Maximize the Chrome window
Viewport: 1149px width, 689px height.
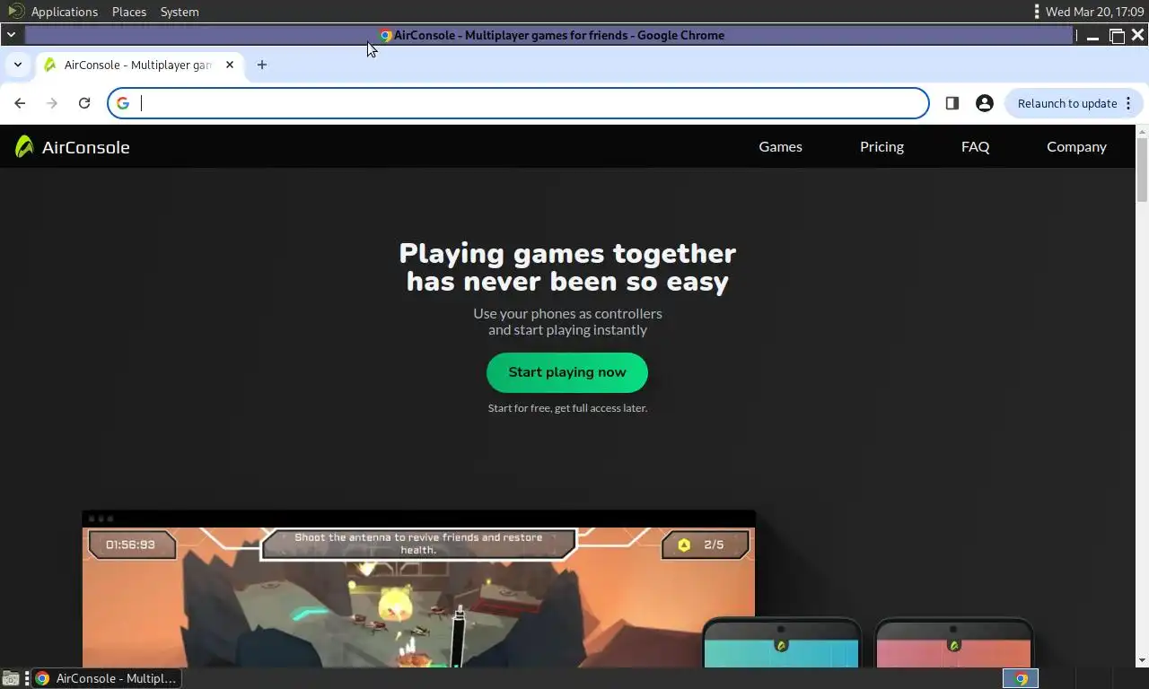[x=1117, y=36]
